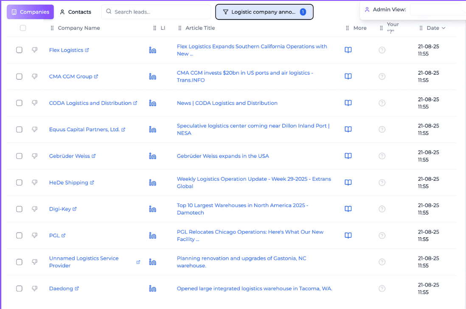This screenshot has width=466, height=309.
Task: Click thumbs-down icon for CMA CGM Group
Action: point(35,76)
